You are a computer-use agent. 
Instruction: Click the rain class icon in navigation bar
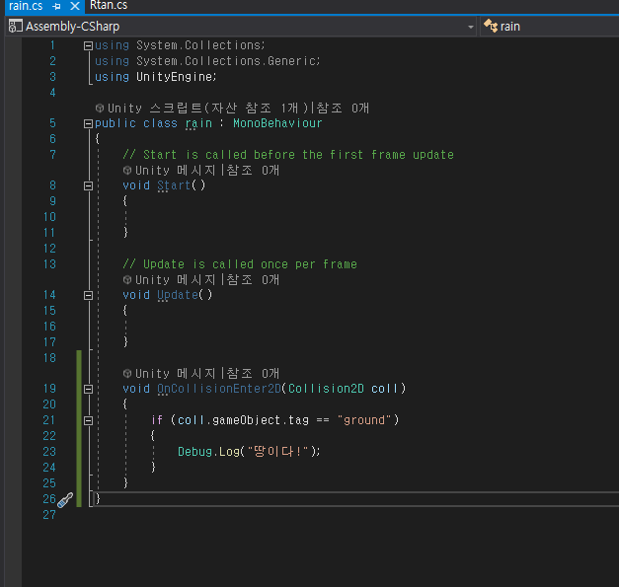coord(491,26)
